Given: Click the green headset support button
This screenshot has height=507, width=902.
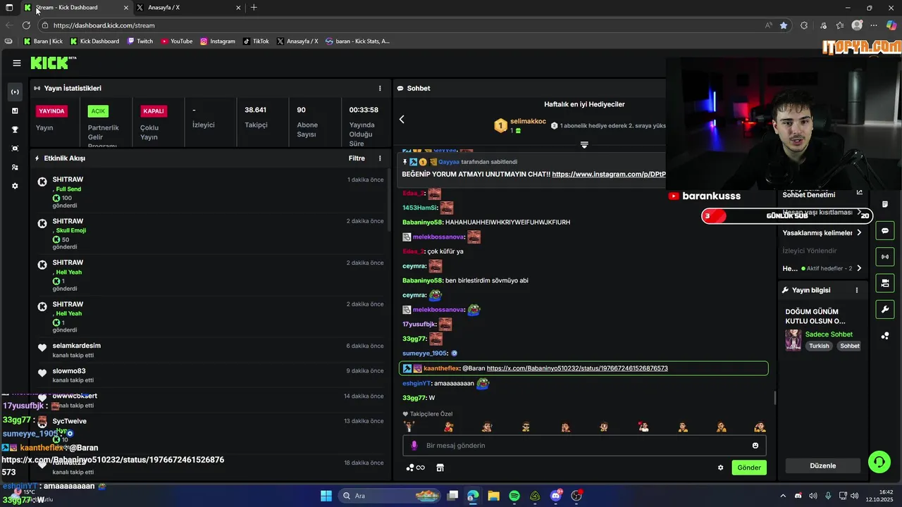Looking at the screenshot, I should [879, 462].
